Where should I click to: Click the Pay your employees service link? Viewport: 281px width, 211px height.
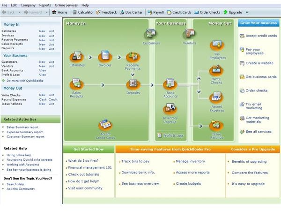click(x=254, y=51)
